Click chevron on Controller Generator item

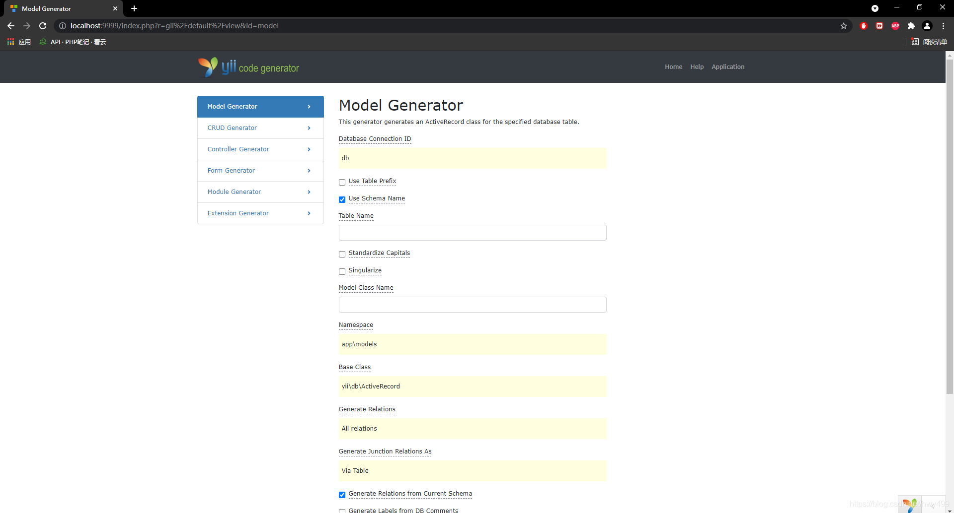[309, 149]
